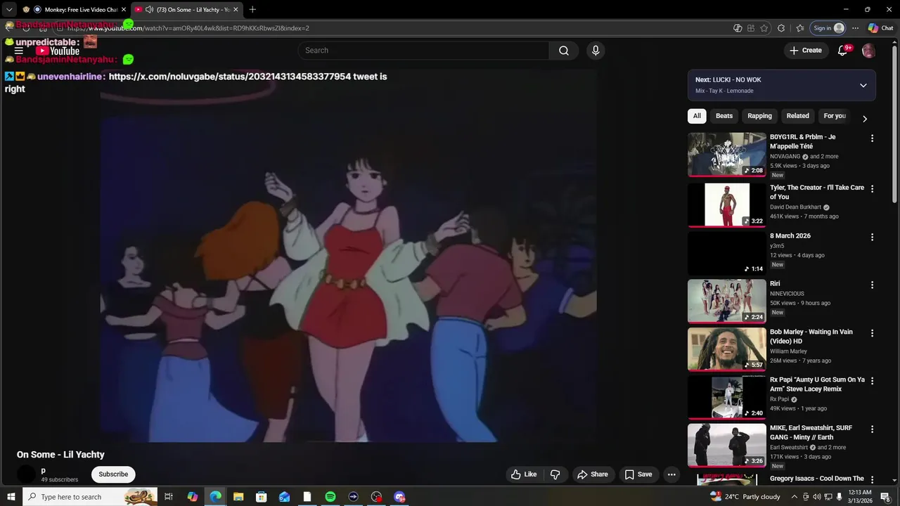Open Edge settings and more menu

[x=855, y=28]
